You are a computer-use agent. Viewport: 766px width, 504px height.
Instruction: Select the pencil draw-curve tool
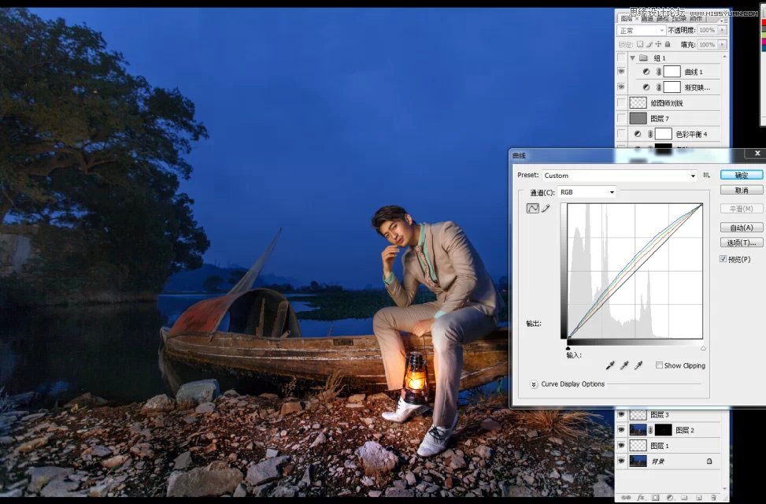[546, 209]
